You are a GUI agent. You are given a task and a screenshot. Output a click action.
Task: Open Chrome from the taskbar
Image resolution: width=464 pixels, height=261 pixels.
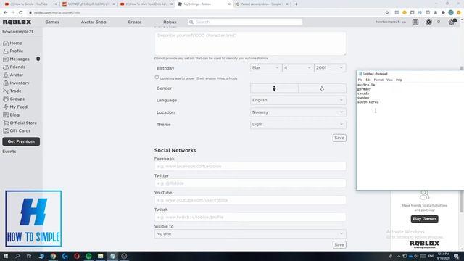[x=53, y=256]
